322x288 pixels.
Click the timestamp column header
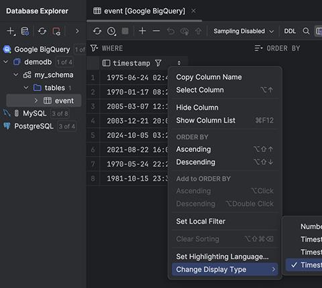131,63
